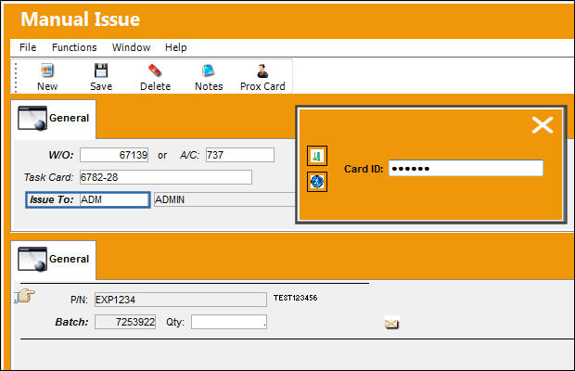Image resolution: width=575 pixels, height=371 pixels.
Task: Click the A/C field showing 737
Action: (240, 155)
